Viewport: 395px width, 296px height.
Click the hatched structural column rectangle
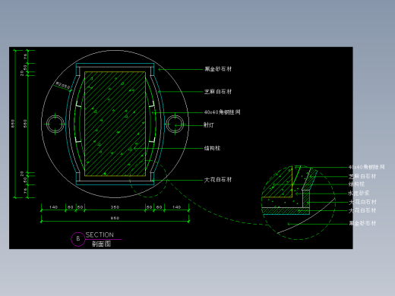(x=115, y=124)
